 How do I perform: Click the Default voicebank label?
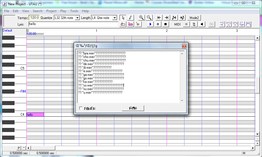click(x=7, y=30)
